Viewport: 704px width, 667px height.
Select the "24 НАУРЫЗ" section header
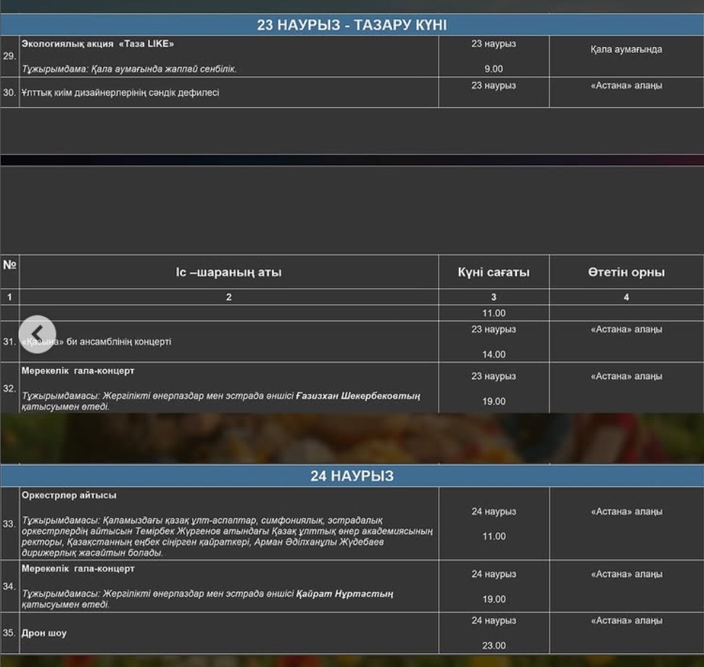click(352, 476)
